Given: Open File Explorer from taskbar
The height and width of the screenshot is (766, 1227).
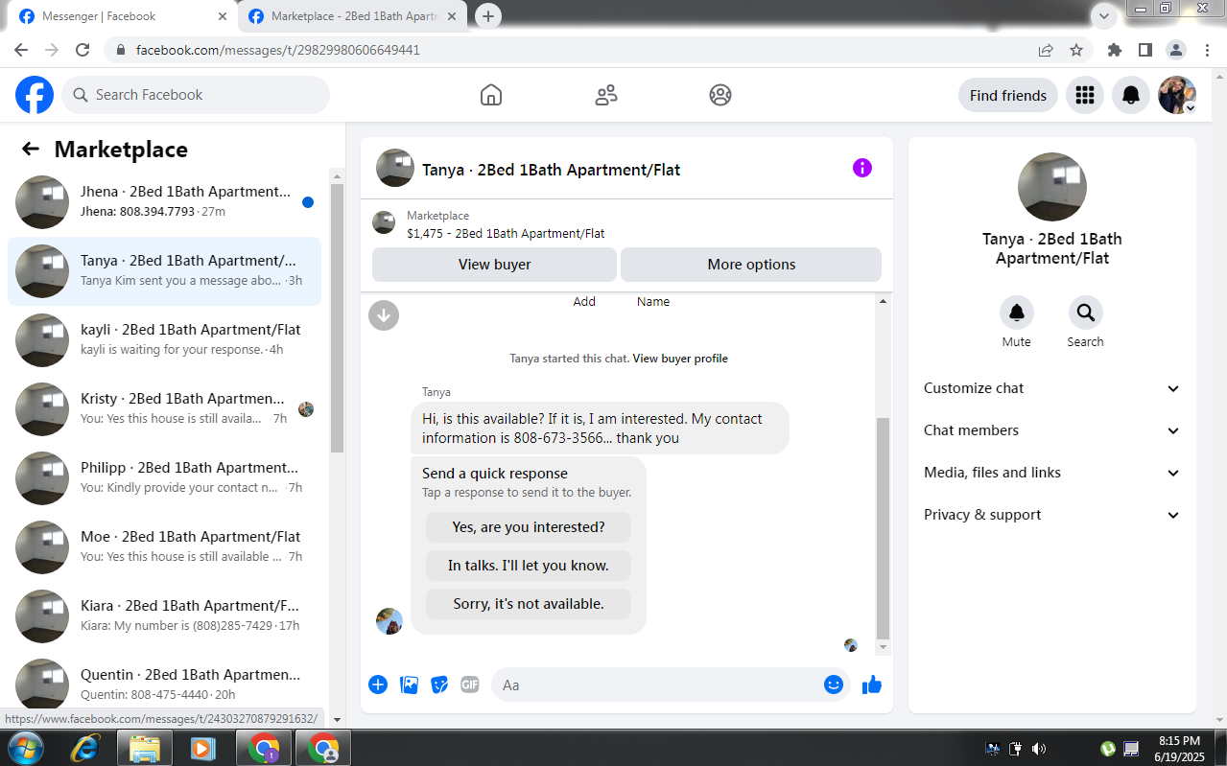Looking at the screenshot, I should click(144, 748).
